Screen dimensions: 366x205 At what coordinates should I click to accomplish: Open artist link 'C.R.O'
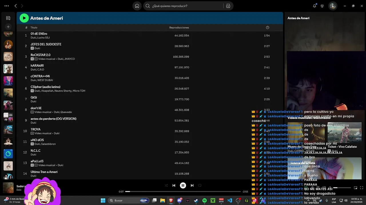pyautogui.click(x=41, y=69)
